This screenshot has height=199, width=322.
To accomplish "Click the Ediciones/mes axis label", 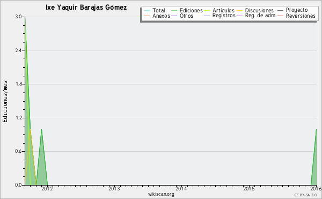I will click(5, 102).
